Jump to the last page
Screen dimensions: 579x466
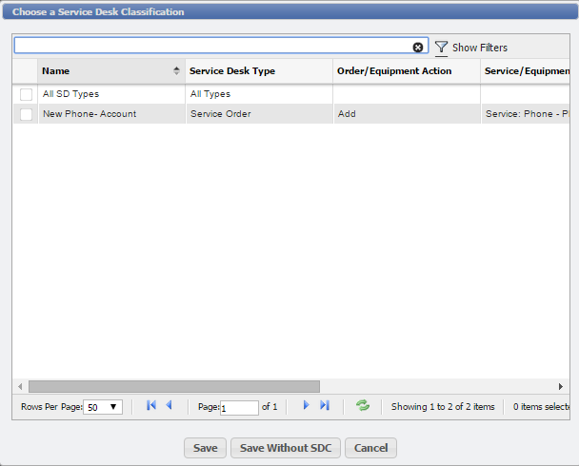tap(324, 406)
